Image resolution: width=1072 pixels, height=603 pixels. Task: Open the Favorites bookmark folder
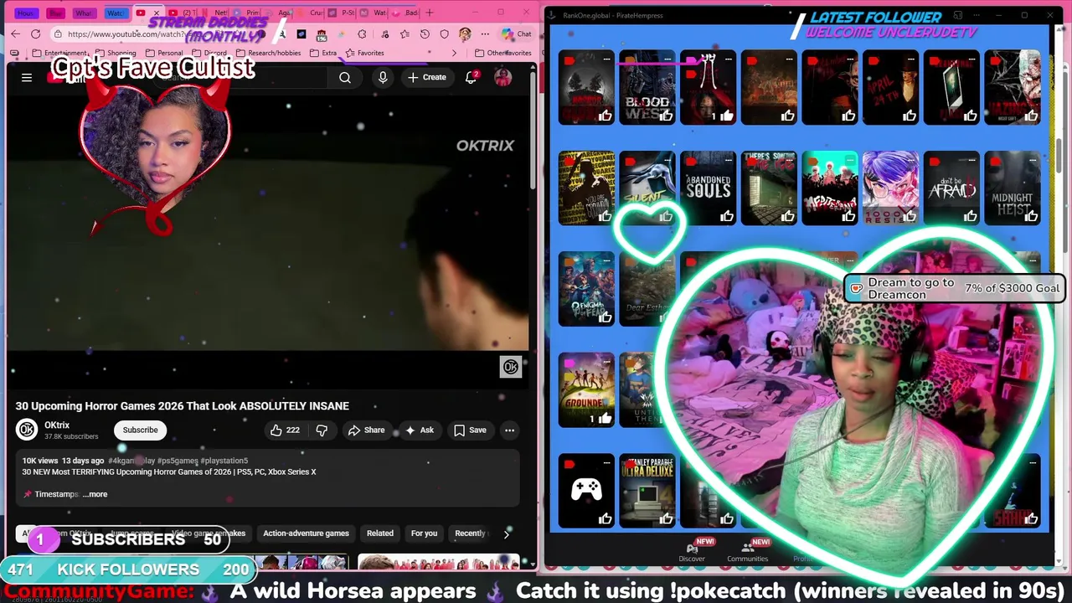tap(364, 53)
